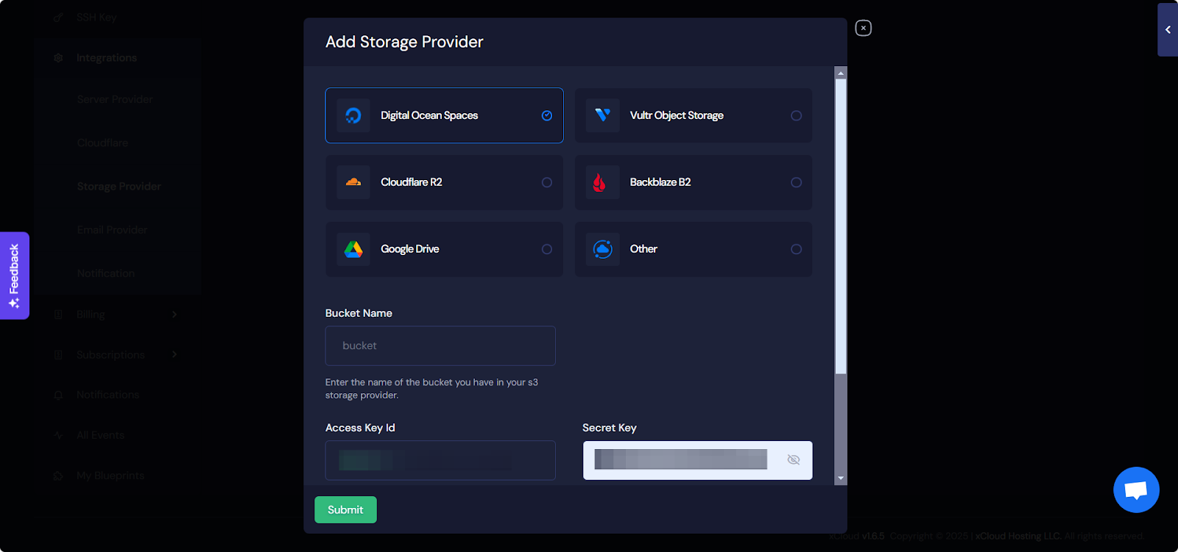Click the dialog vertical scrollbar thumb
The image size is (1178, 552).
[x=841, y=226]
